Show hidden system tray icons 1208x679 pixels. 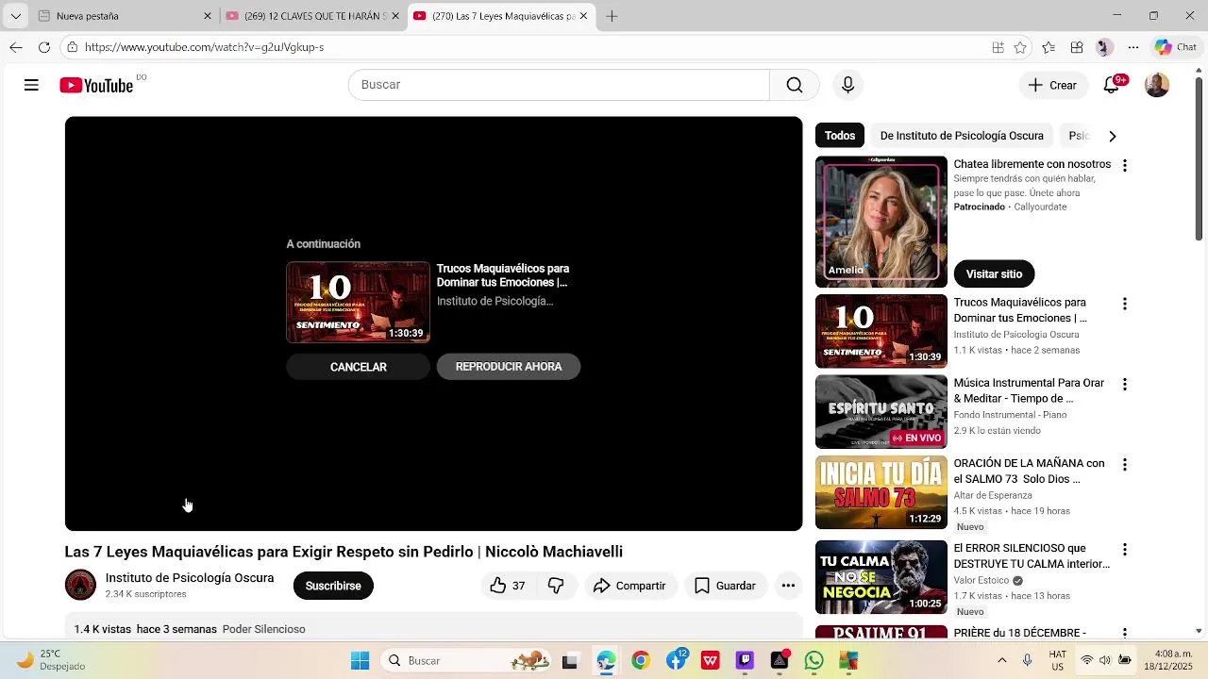point(1001,661)
